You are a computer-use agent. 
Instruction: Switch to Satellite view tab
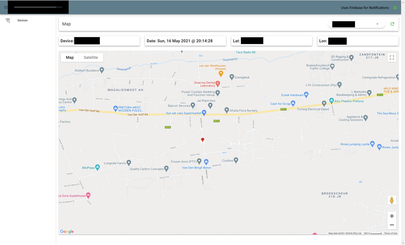pos(91,57)
